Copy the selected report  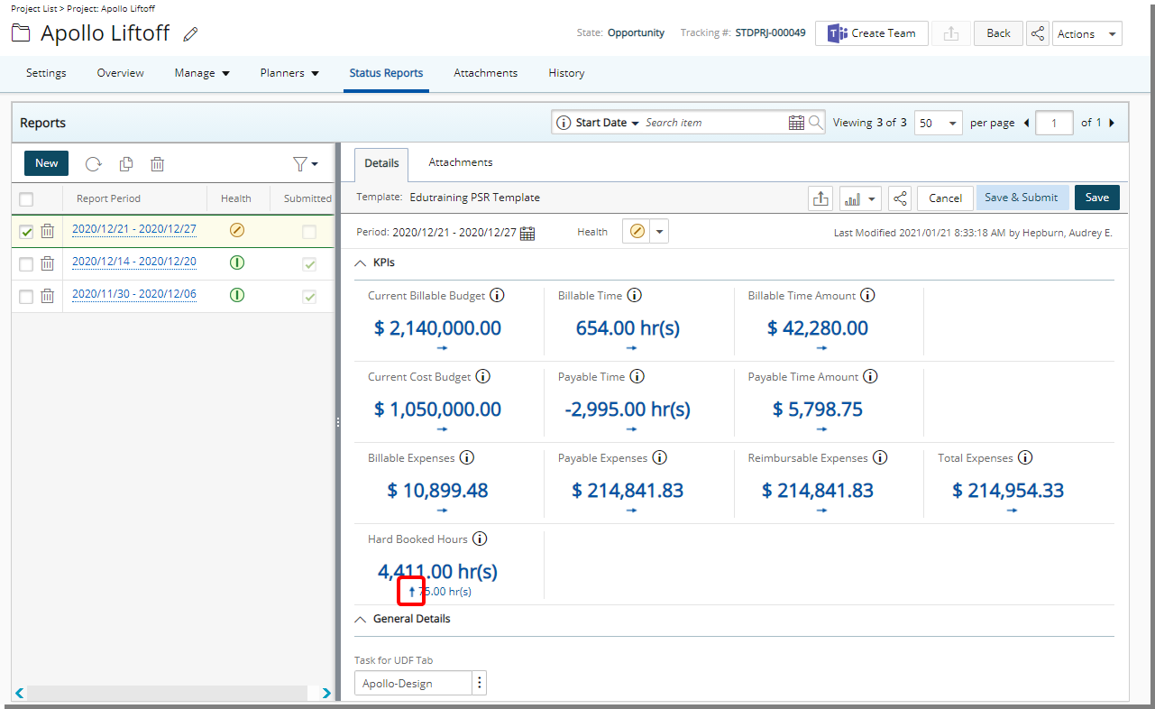coord(126,164)
